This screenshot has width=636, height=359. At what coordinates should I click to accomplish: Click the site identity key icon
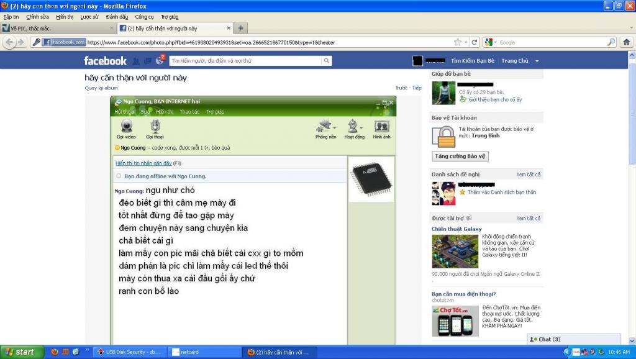click(x=37, y=42)
